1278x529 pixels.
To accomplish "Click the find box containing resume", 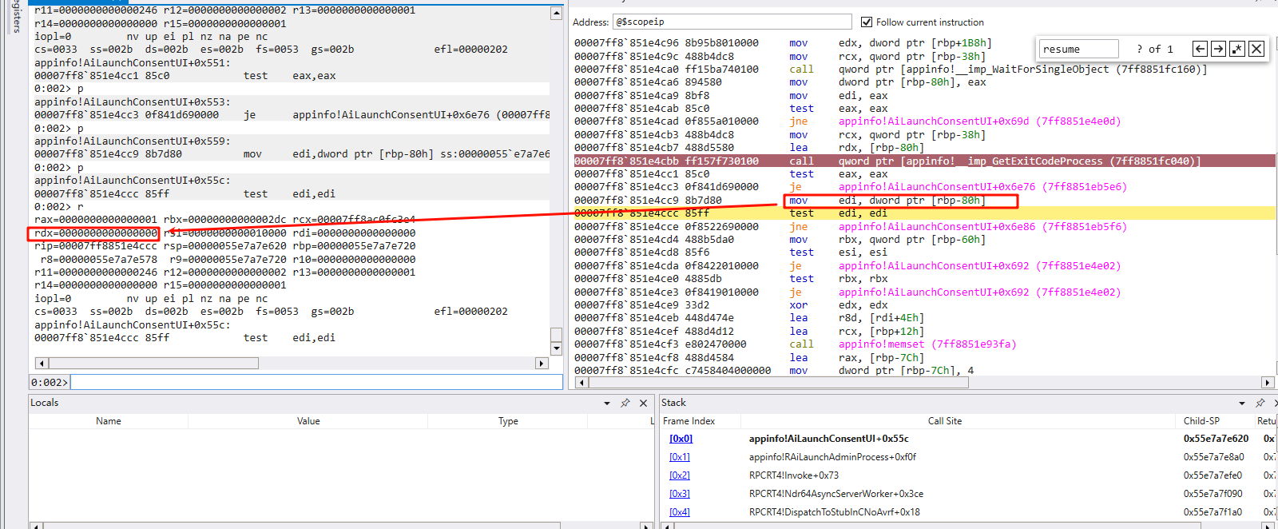I will point(1078,49).
